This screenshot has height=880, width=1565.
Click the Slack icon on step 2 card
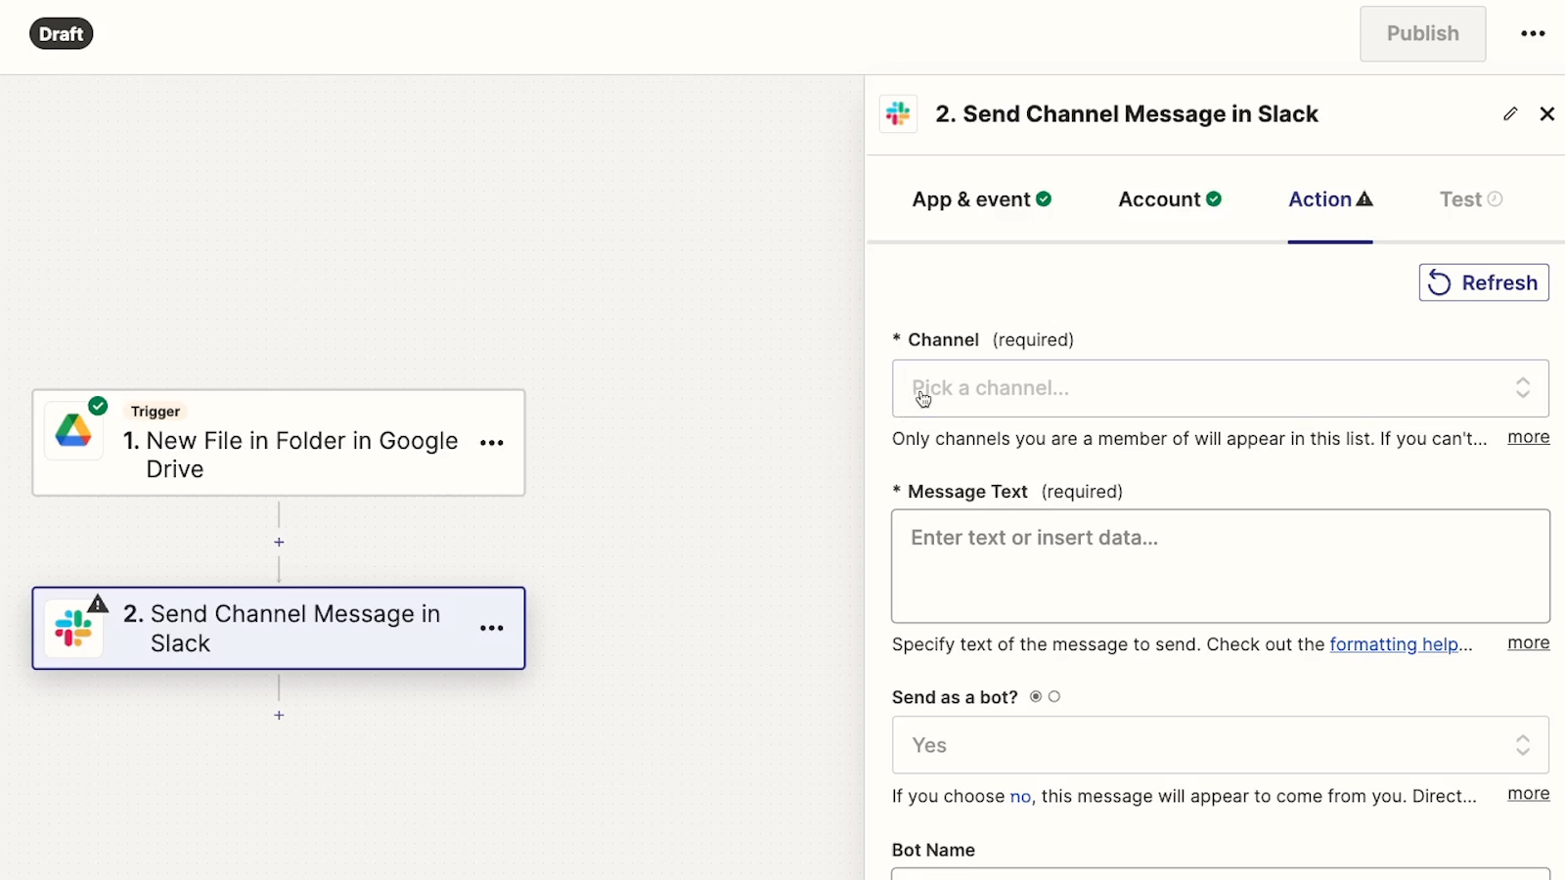73,629
